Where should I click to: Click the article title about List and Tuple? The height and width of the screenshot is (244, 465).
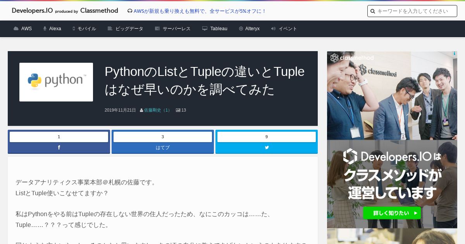[205, 81]
